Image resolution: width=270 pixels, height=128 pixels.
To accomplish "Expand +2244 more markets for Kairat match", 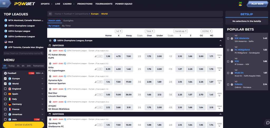I will [x=219, y=56].
